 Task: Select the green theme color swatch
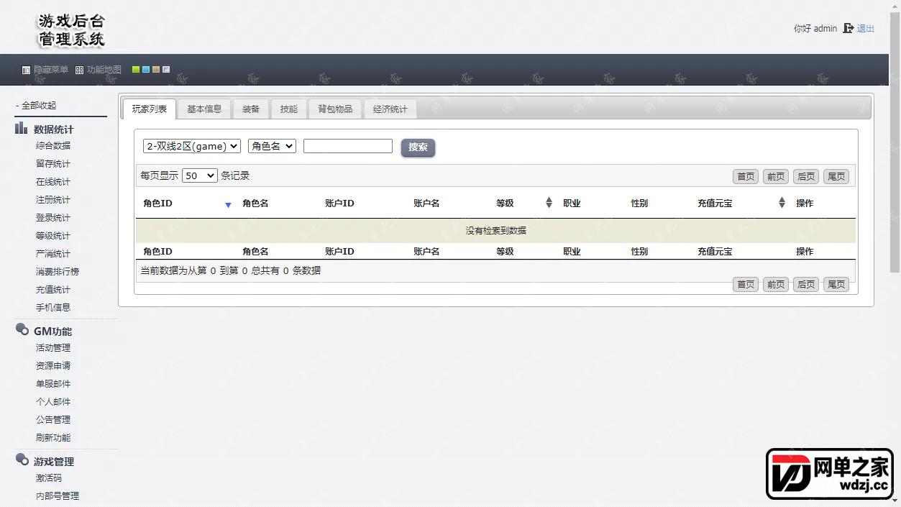pos(136,70)
